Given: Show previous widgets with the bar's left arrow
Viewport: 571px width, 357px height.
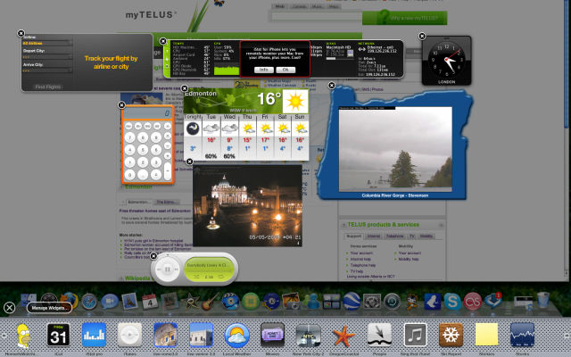Looking at the screenshot, I should coord(4,336).
